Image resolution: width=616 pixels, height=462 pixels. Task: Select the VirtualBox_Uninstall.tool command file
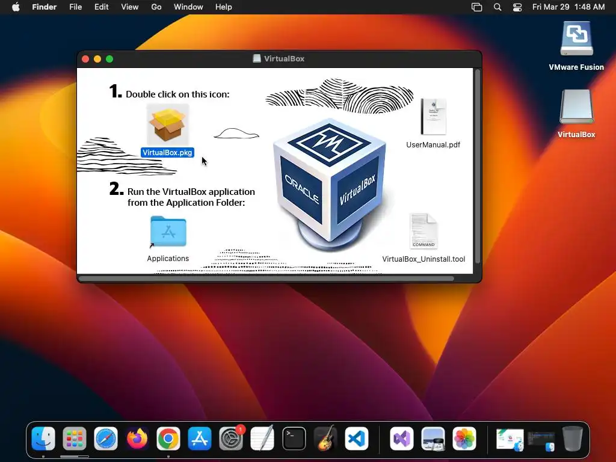[423, 231]
